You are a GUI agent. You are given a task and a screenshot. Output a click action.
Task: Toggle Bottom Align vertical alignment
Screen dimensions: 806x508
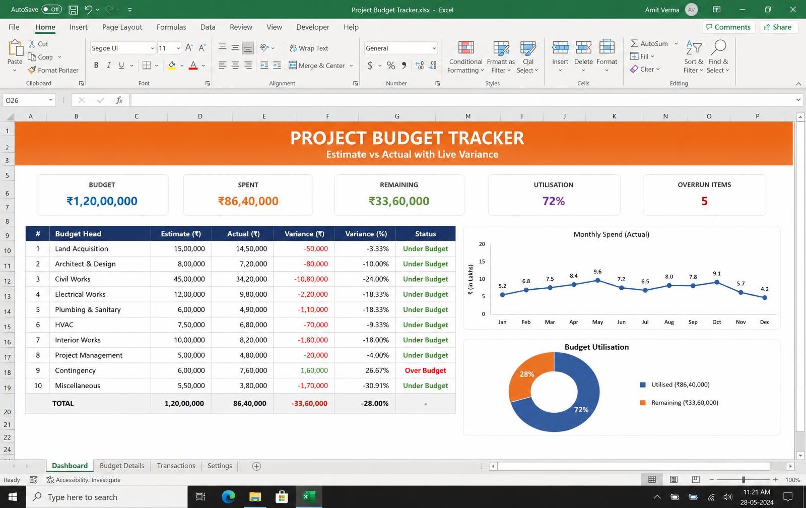pyautogui.click(x=248, y=48)
